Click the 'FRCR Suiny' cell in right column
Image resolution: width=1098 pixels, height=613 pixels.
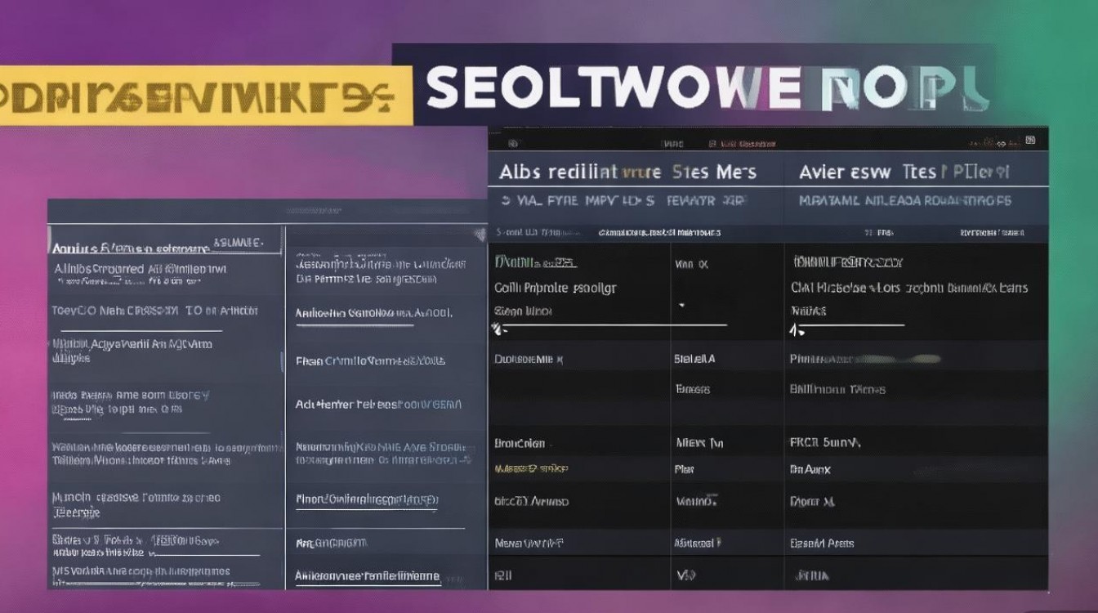pos(825,443)
